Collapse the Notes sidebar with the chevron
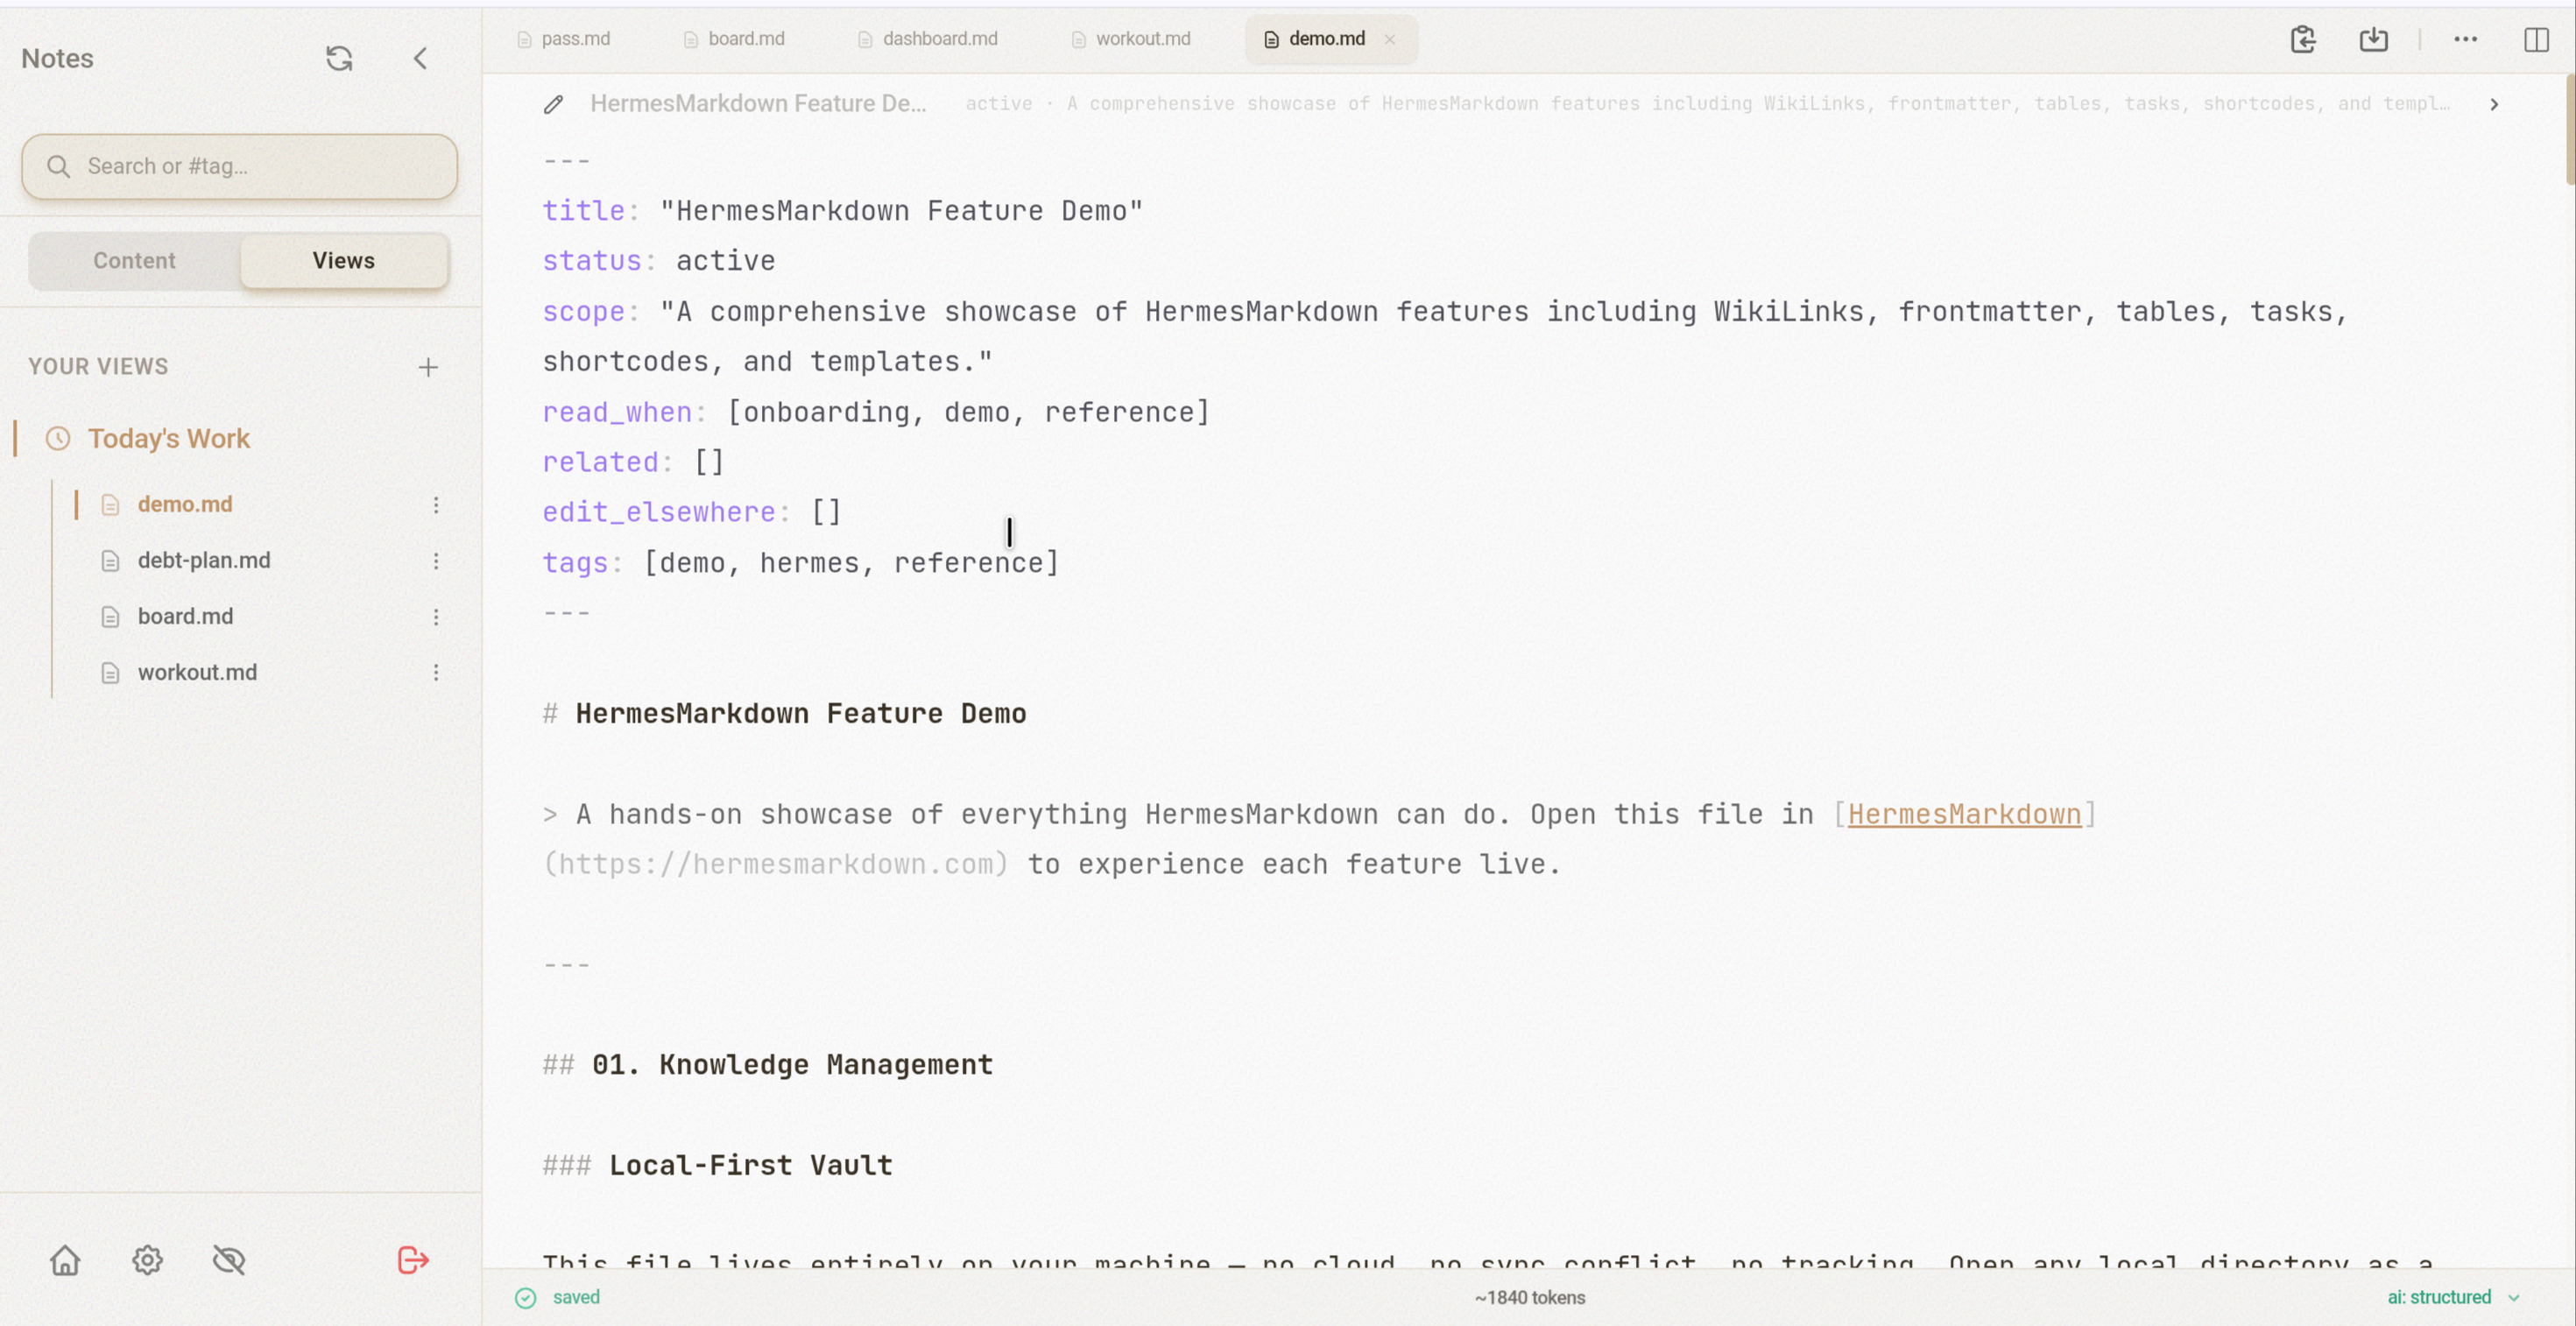 [420, 58]
